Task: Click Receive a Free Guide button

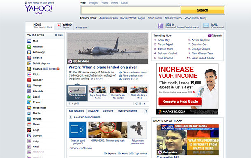Action: coord(180,102)
